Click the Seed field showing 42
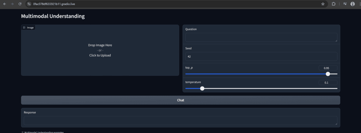Image resolution: width=361 pixels, height=133 pixels. pos(261,56)
